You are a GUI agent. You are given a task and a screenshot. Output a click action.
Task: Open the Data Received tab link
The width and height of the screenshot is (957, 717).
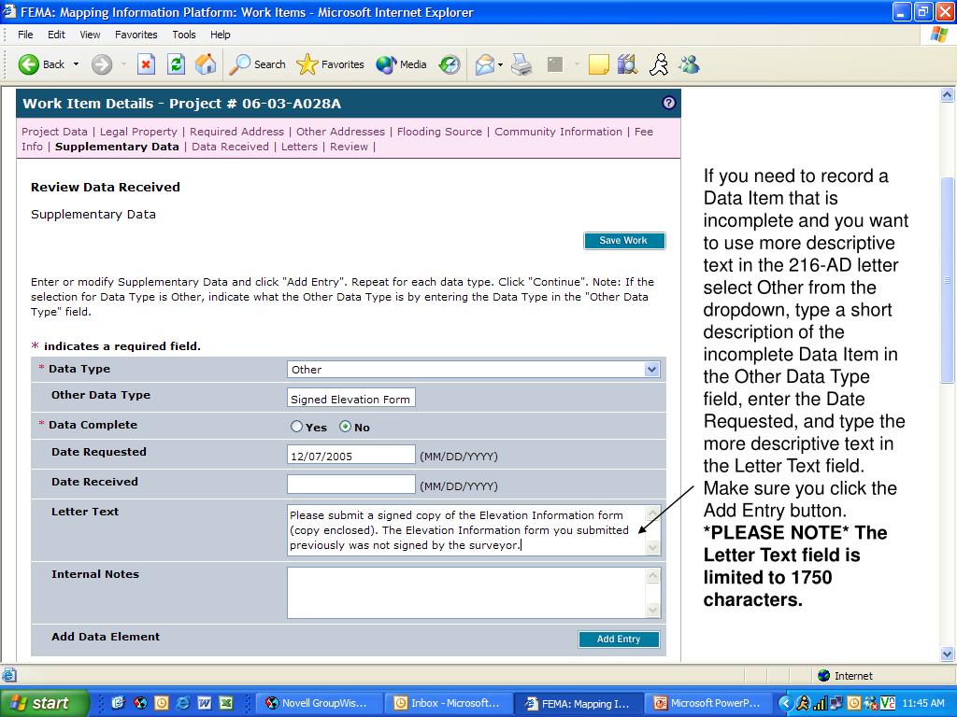(x=230, y=147)
